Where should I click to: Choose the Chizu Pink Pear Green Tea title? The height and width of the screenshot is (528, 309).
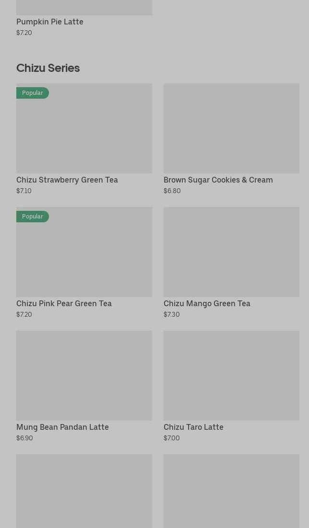click(64, 303)
